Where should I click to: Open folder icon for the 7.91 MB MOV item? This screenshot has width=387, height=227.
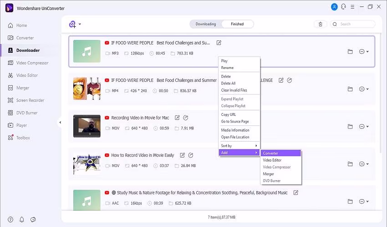click(350, 127)
